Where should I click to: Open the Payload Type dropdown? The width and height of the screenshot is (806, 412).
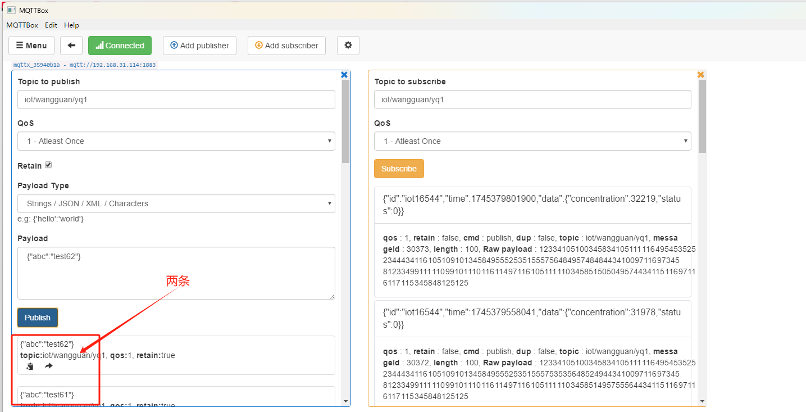coord(176,203)
